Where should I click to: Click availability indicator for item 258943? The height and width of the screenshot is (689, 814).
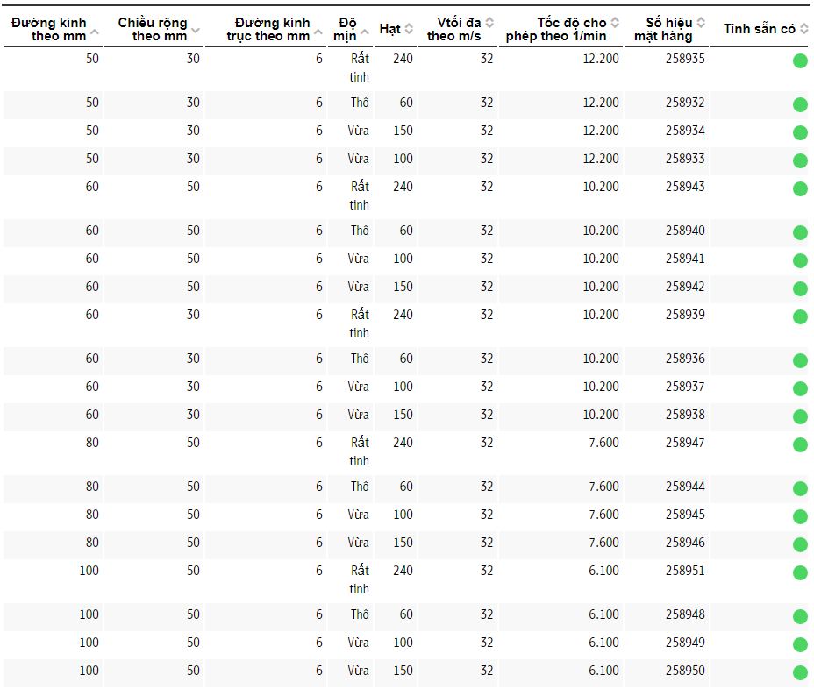pyautogui.click(x=800, y=188)
